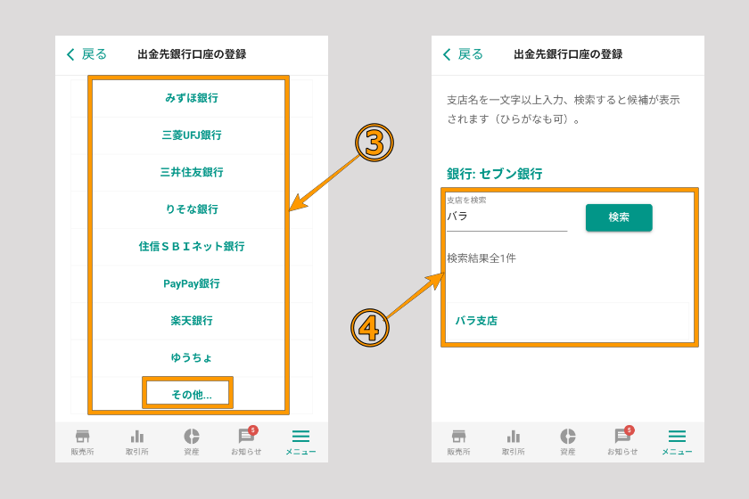The width and height of the screenshot is (749, 499).
Task: Open 販売所 tab in left screen
Action: click(82, 442)
